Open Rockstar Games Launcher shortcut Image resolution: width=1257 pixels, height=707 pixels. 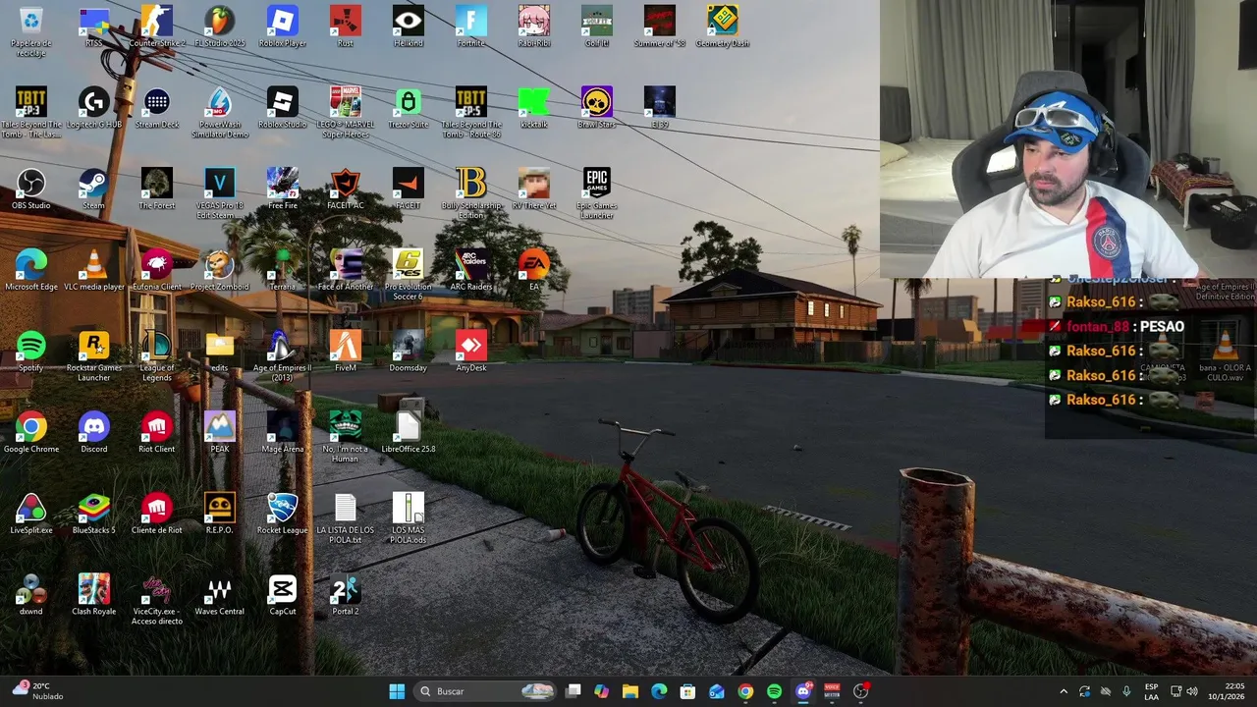coord(93,355)
